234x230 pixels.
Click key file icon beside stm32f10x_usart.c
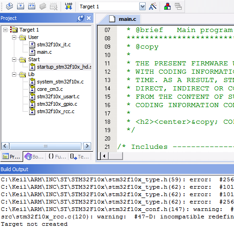pos(32,96)
